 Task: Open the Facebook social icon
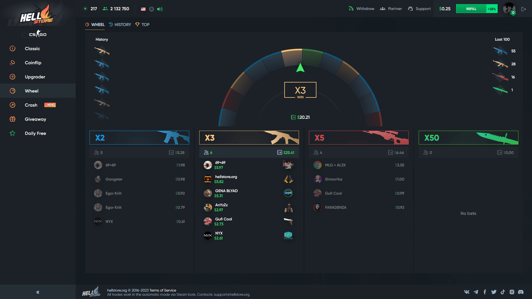485,292
